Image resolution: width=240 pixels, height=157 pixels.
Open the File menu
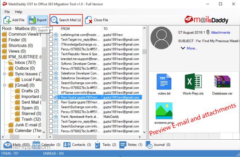pyautogui.click(x=7, y=12)
